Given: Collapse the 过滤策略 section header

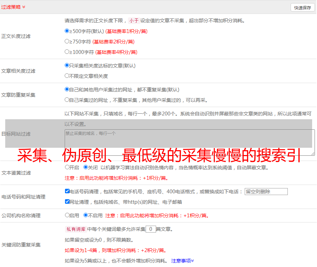Looking at the screenshot, I should [13, 7].
